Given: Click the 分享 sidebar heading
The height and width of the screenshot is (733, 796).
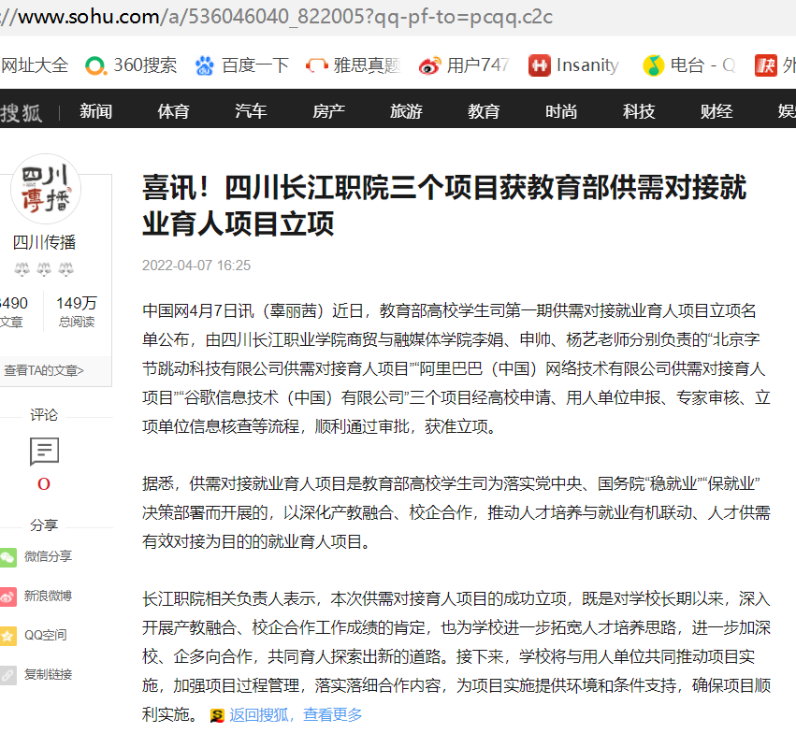Looking at the screenshot, I should coord(44,525).
